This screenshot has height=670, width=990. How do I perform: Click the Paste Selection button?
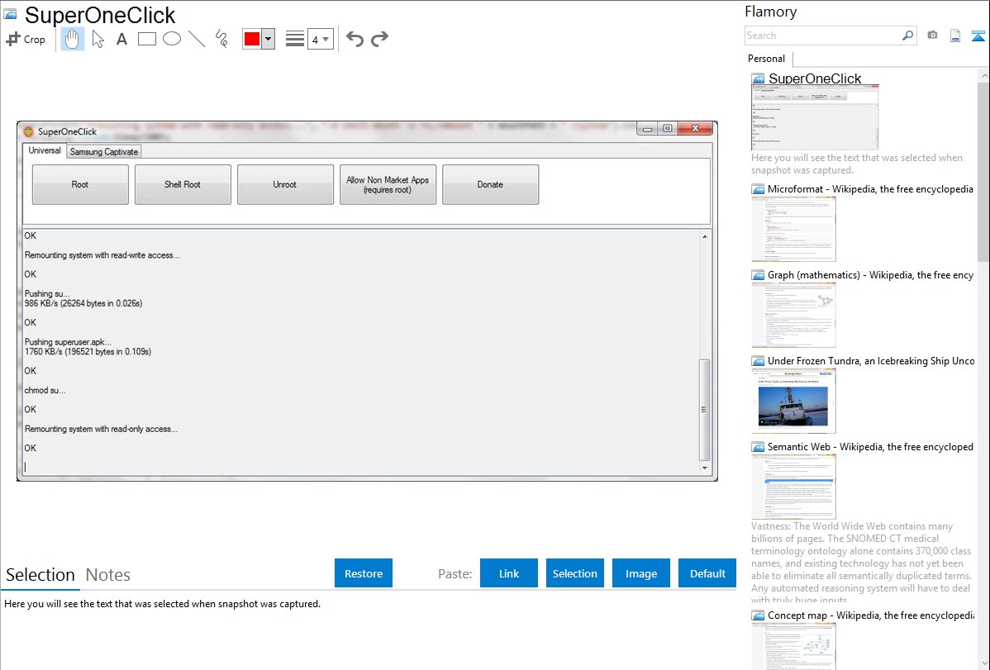click(574, 573)
